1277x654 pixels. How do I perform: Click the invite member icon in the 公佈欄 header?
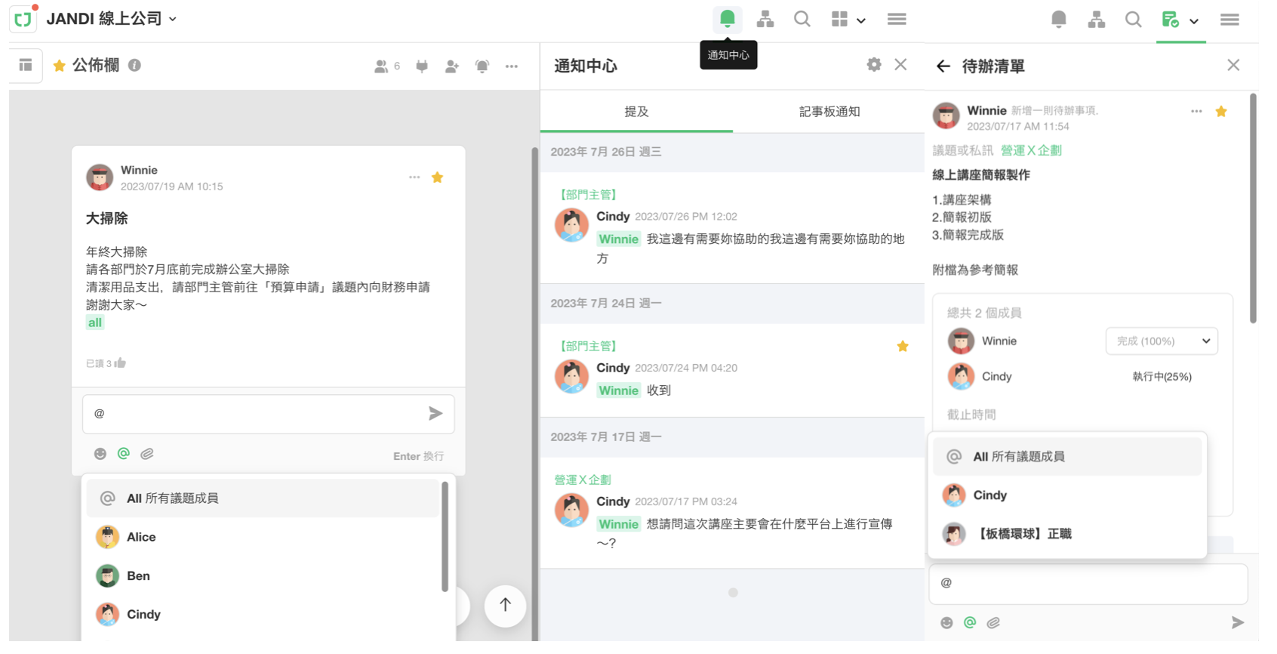(452, 66)
